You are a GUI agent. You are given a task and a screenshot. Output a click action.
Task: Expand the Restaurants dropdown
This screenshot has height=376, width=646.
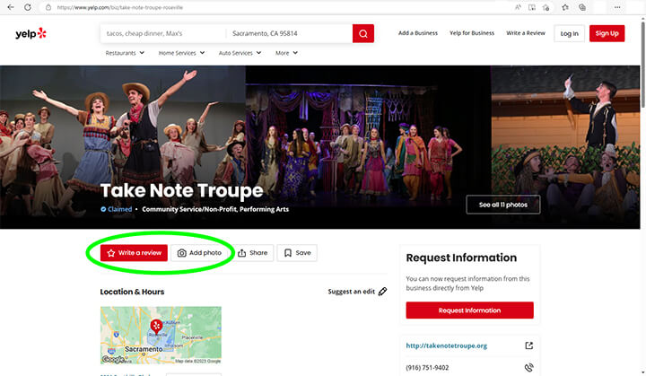[125, 53]
